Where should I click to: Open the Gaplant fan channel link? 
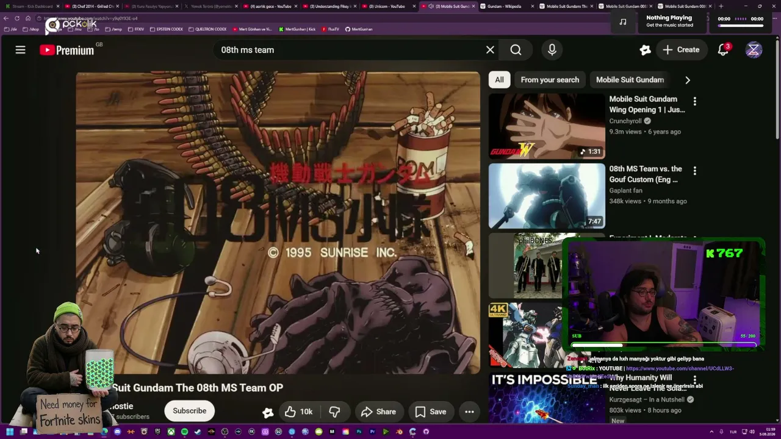click(x=625, y=190)
